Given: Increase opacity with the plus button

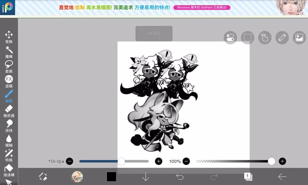Looking at the screenshot, I should click(282, 161).
